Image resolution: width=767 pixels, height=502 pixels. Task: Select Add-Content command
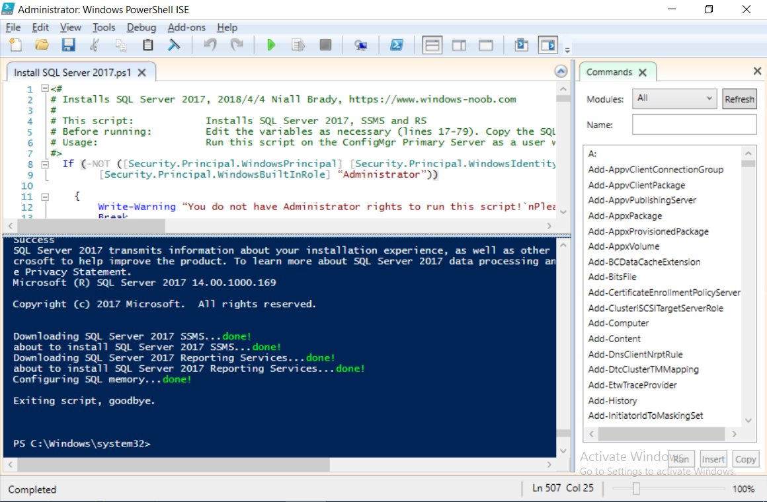(x=614, y=339)
